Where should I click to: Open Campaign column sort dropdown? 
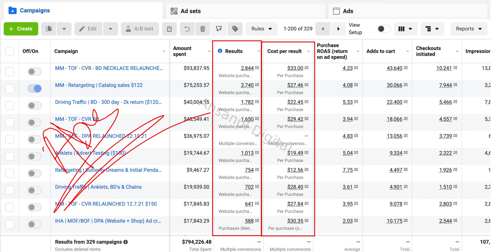point(164,51)
